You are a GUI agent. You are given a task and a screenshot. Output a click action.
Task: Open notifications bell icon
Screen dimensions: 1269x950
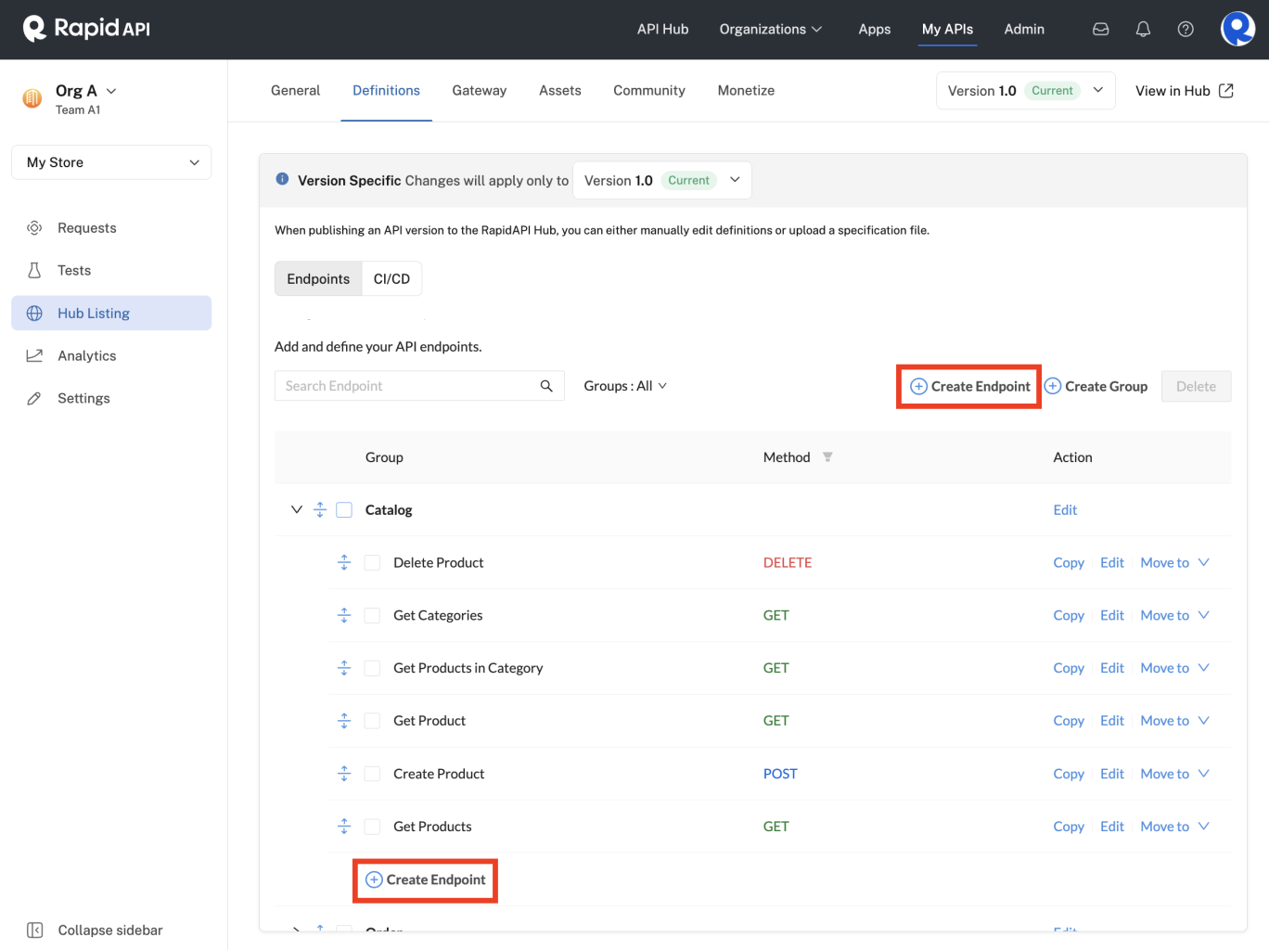(1143, 30)
